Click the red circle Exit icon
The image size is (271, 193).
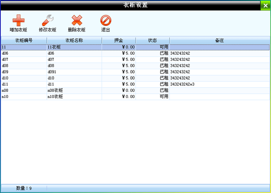(106, 21)
